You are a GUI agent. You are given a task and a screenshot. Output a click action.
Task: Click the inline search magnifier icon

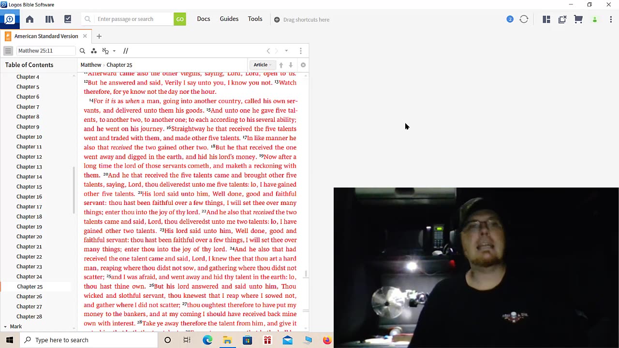(82, 51)
